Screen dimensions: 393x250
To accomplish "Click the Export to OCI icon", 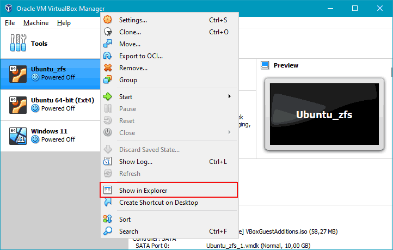I will (x=108, y=56).
